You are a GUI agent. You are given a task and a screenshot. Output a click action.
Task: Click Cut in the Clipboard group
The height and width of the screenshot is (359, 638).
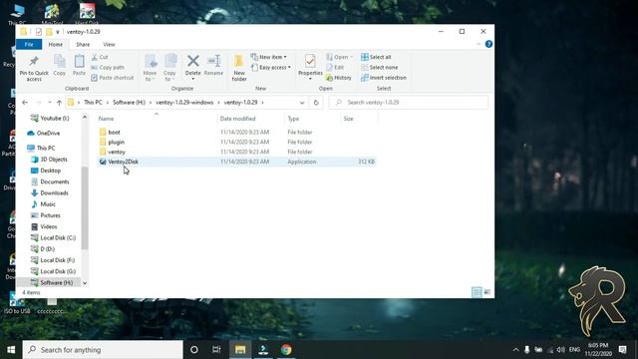coord(100,57)
